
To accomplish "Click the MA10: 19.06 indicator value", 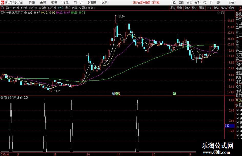I will coord(48,13).
